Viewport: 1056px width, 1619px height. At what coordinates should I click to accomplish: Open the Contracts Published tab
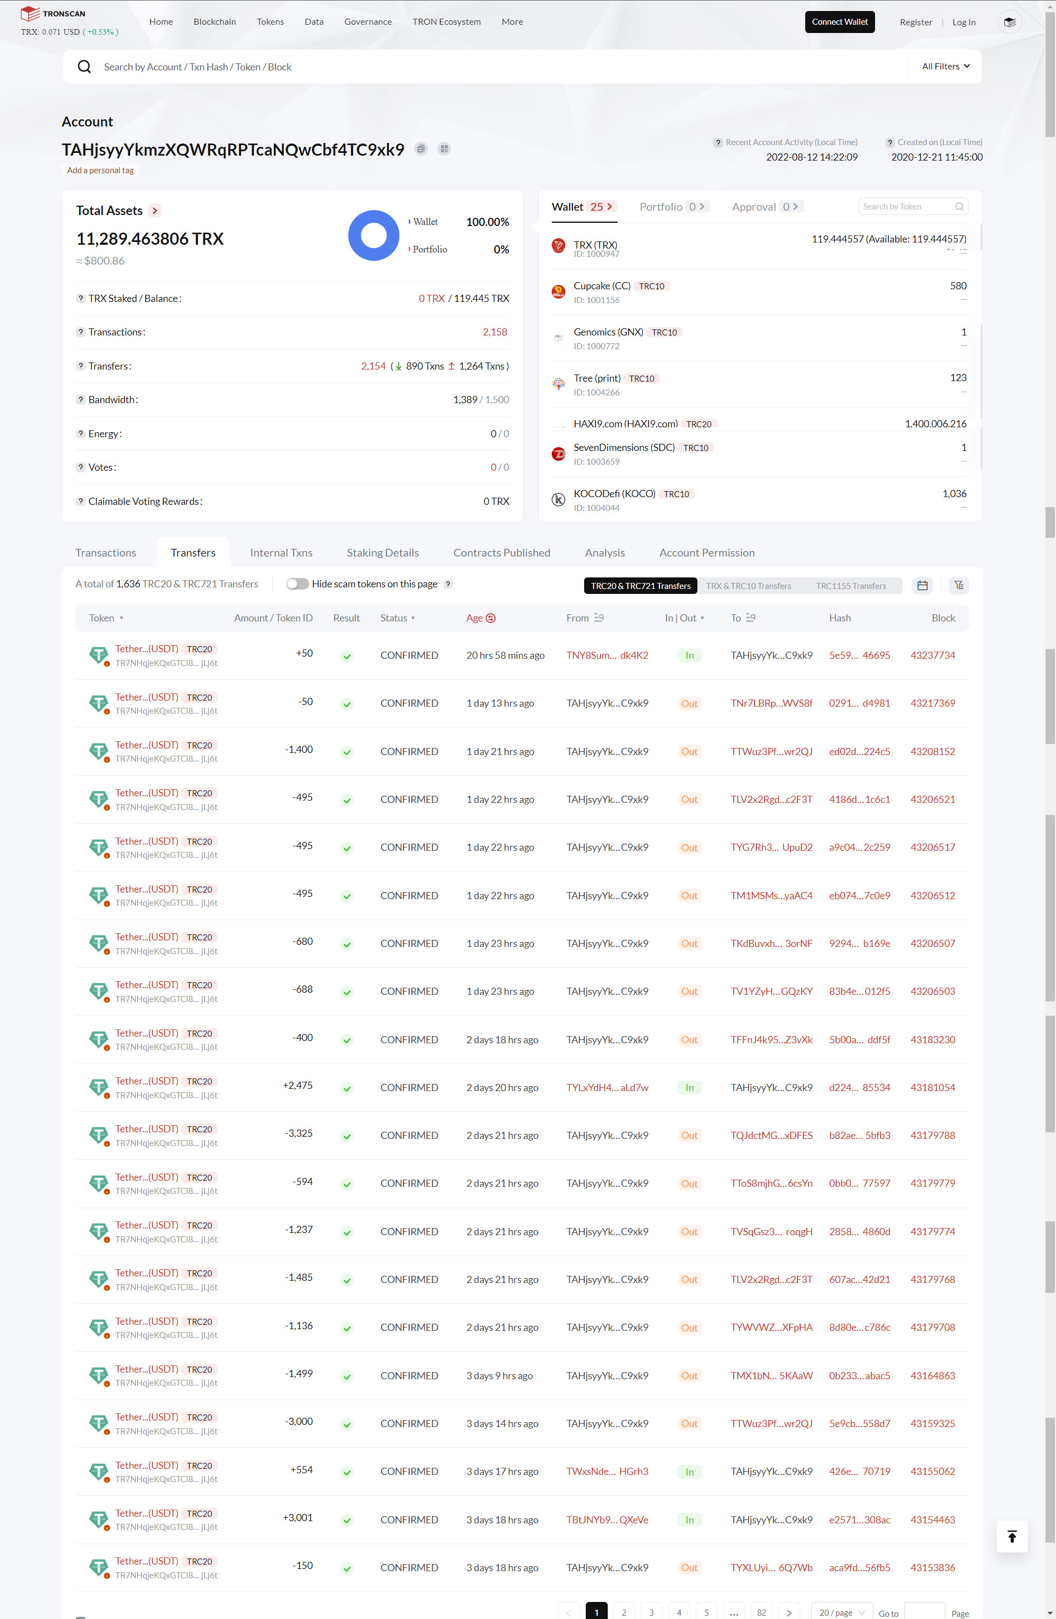[x=502, y=553]
